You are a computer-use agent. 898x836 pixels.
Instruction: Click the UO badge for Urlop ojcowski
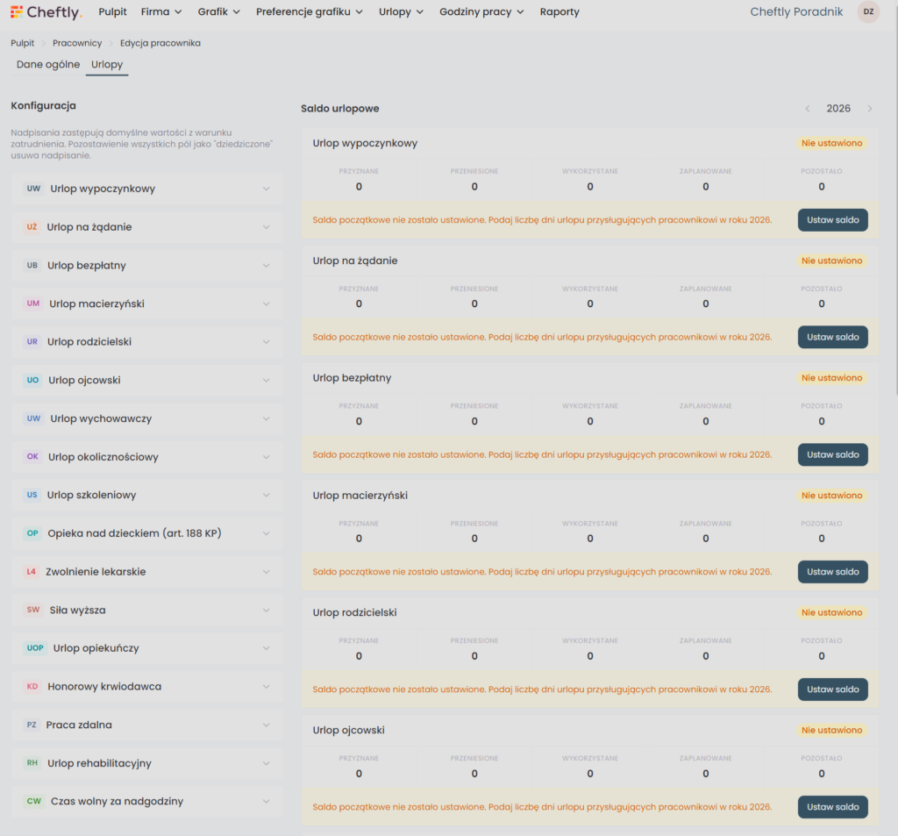32,380
